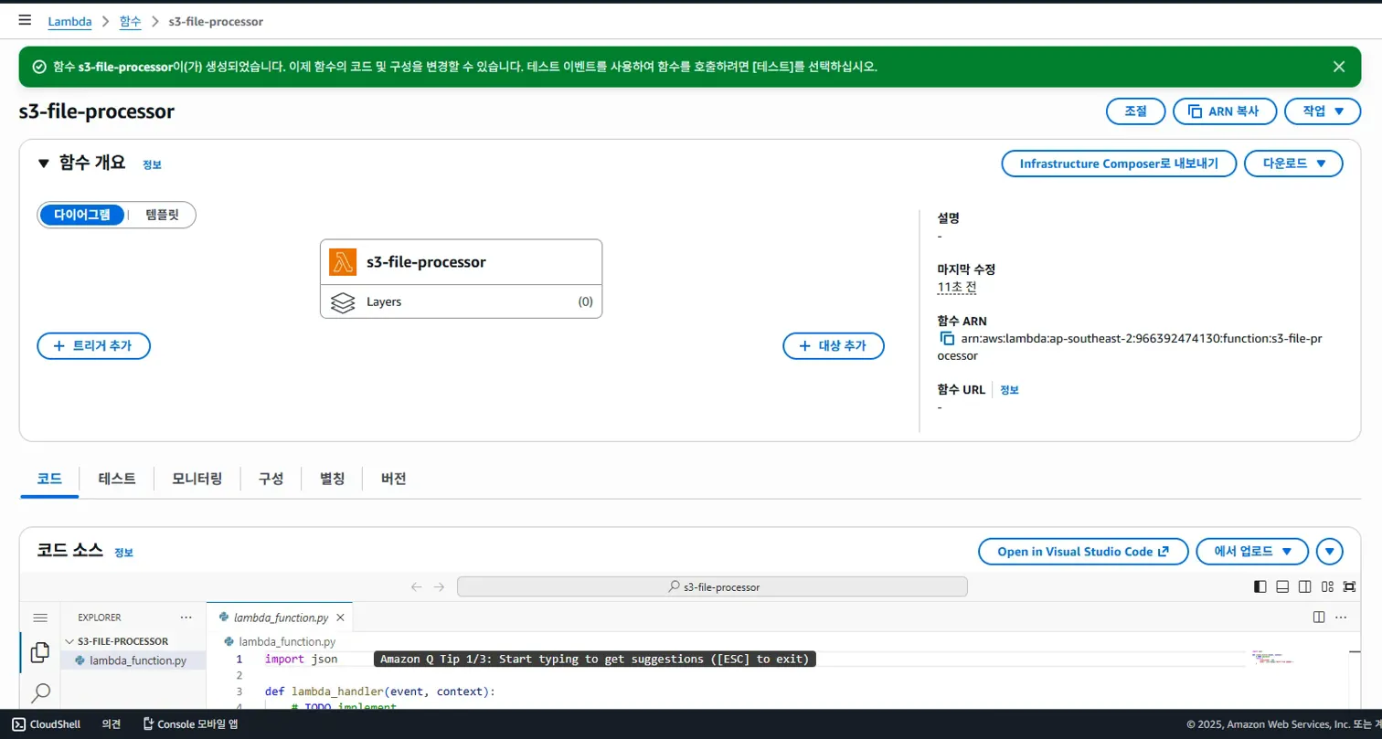Image resolution: width=1382 pixels, height=739 pixels.
Task: Open the editor application menu icon
Action: coord(40,618)
